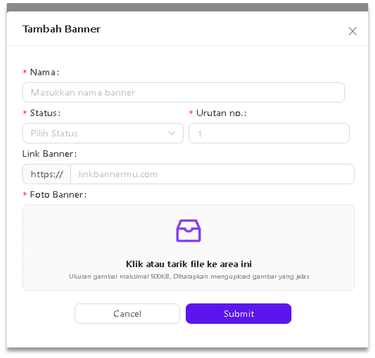Click the Foto Banner label
The image size is (375, 358).
tap(58, 194)
